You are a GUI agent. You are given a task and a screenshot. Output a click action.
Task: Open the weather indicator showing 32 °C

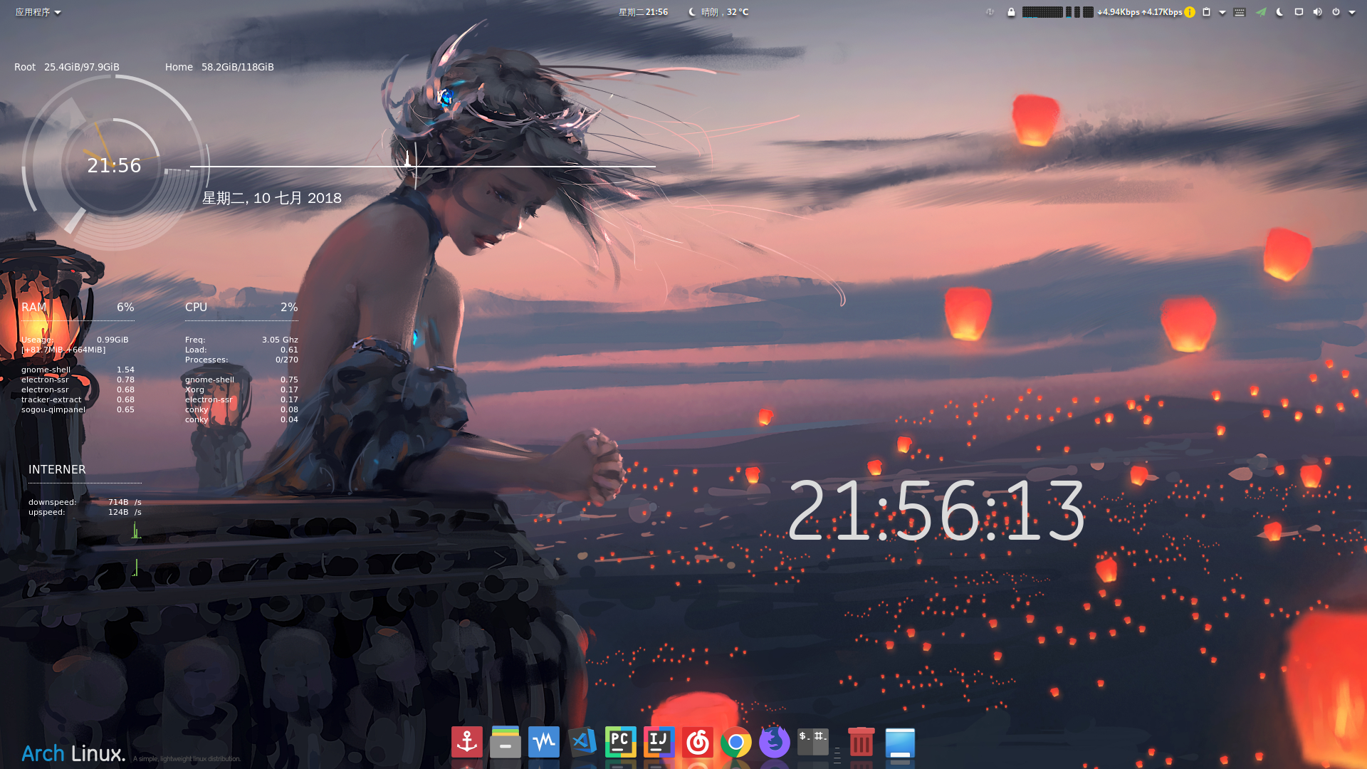(719, 12)
